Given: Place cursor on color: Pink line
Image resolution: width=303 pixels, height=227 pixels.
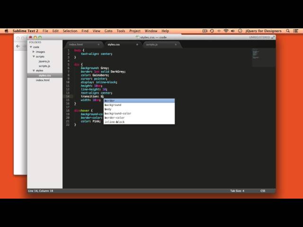Looking at the screenshot, I should (90, 121).
